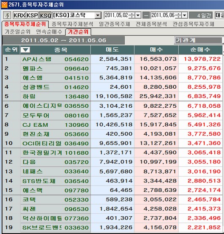
Task: Select stock 네패스 in row 13
Action: pyautogui.click(x=33, y=171)
